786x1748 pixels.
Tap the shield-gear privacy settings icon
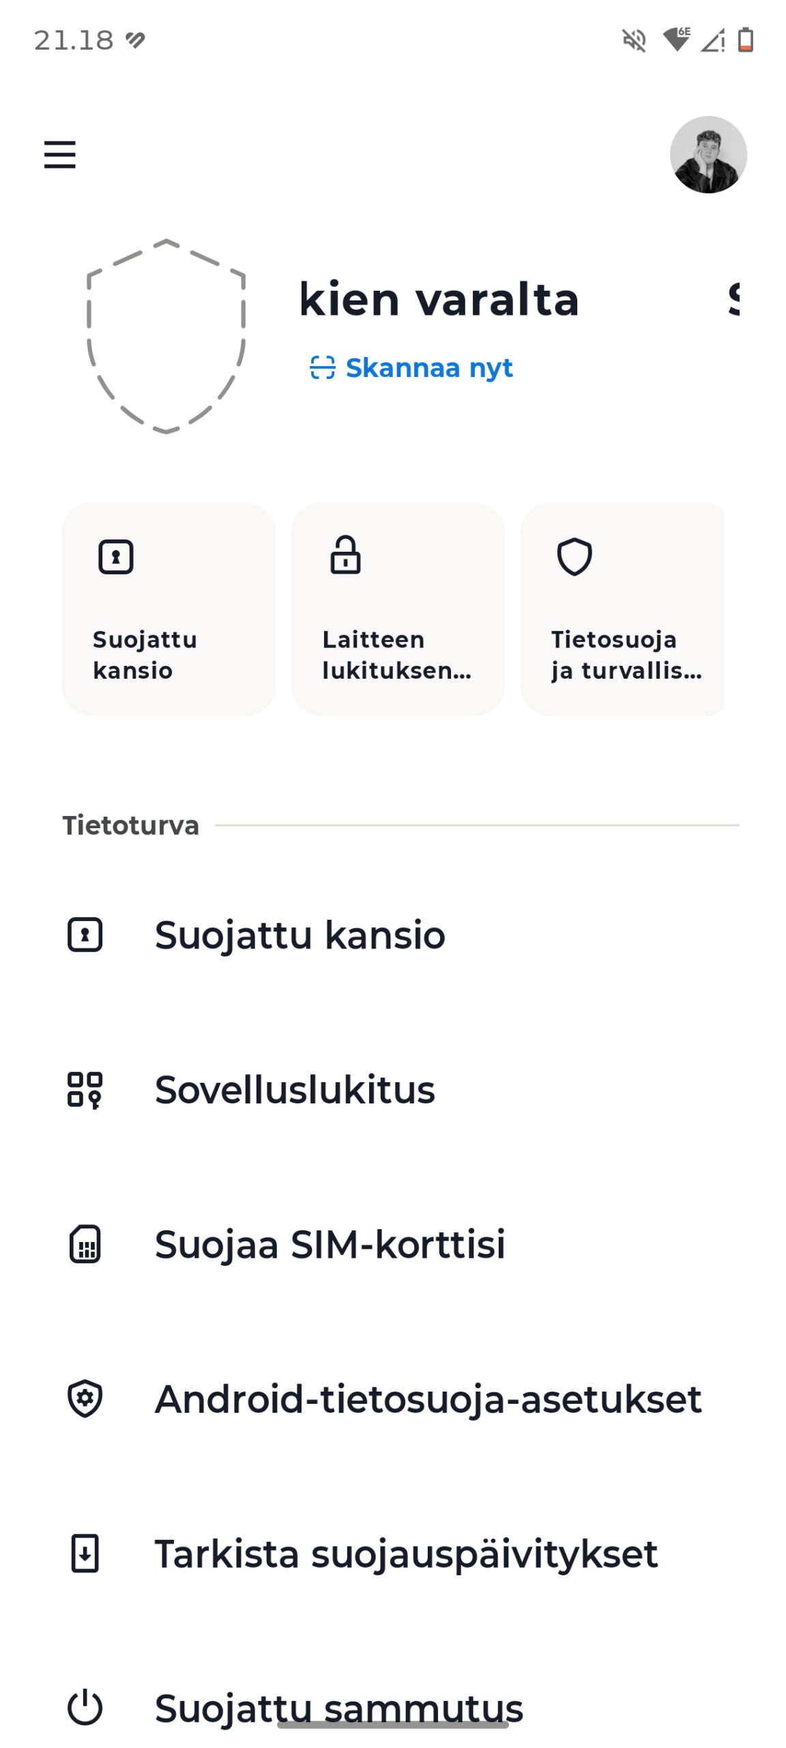pyautogui.click(x=85, y=1399)
